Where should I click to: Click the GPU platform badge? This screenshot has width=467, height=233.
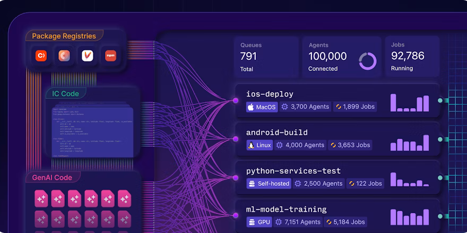259,222
